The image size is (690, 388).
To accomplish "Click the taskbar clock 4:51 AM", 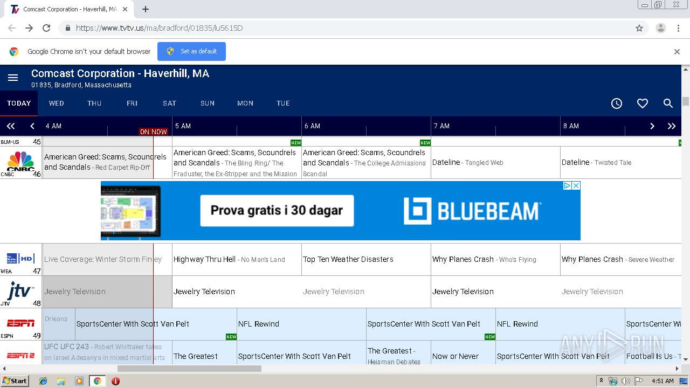I will point(663,381).
